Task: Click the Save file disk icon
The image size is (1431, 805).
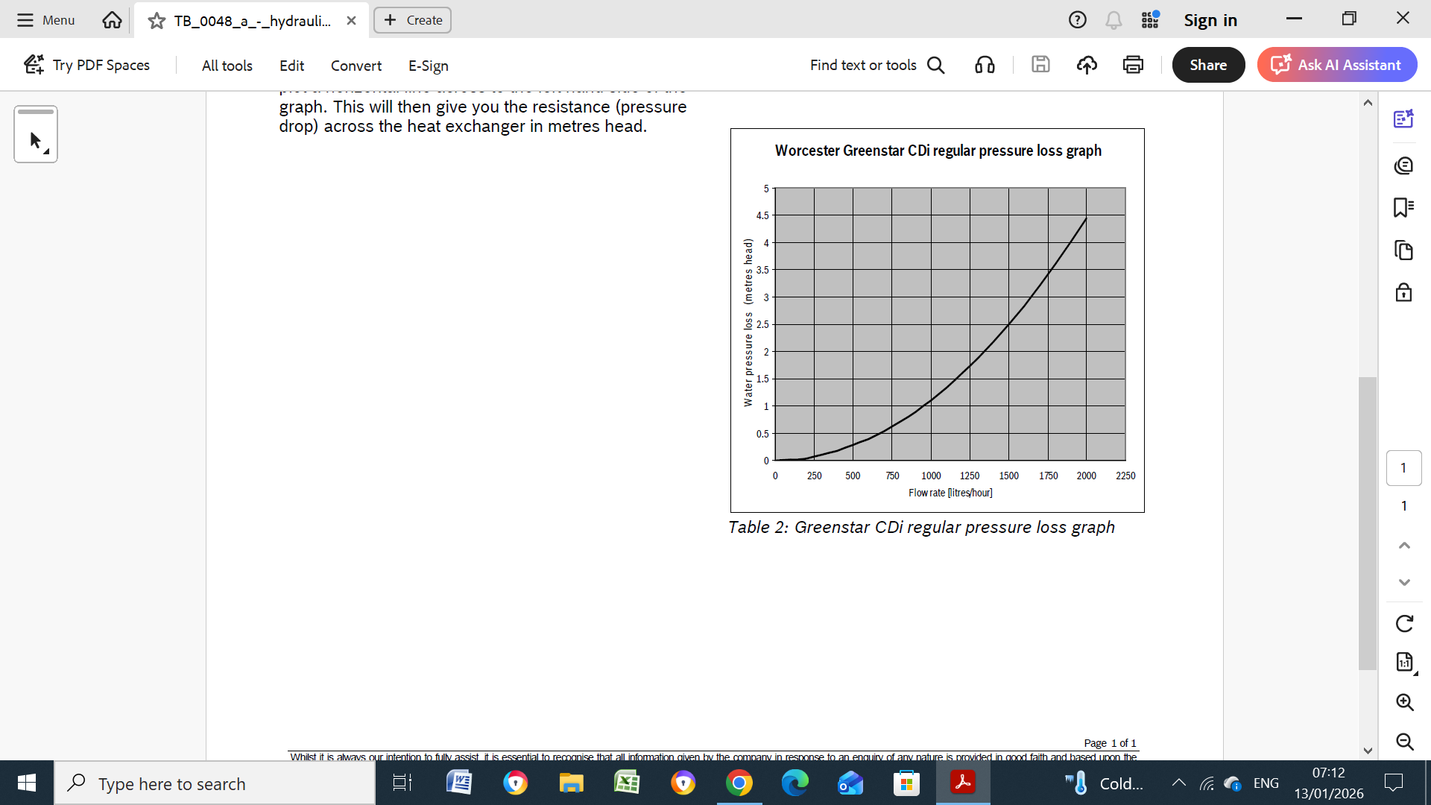Action: tap(1040, 65)
